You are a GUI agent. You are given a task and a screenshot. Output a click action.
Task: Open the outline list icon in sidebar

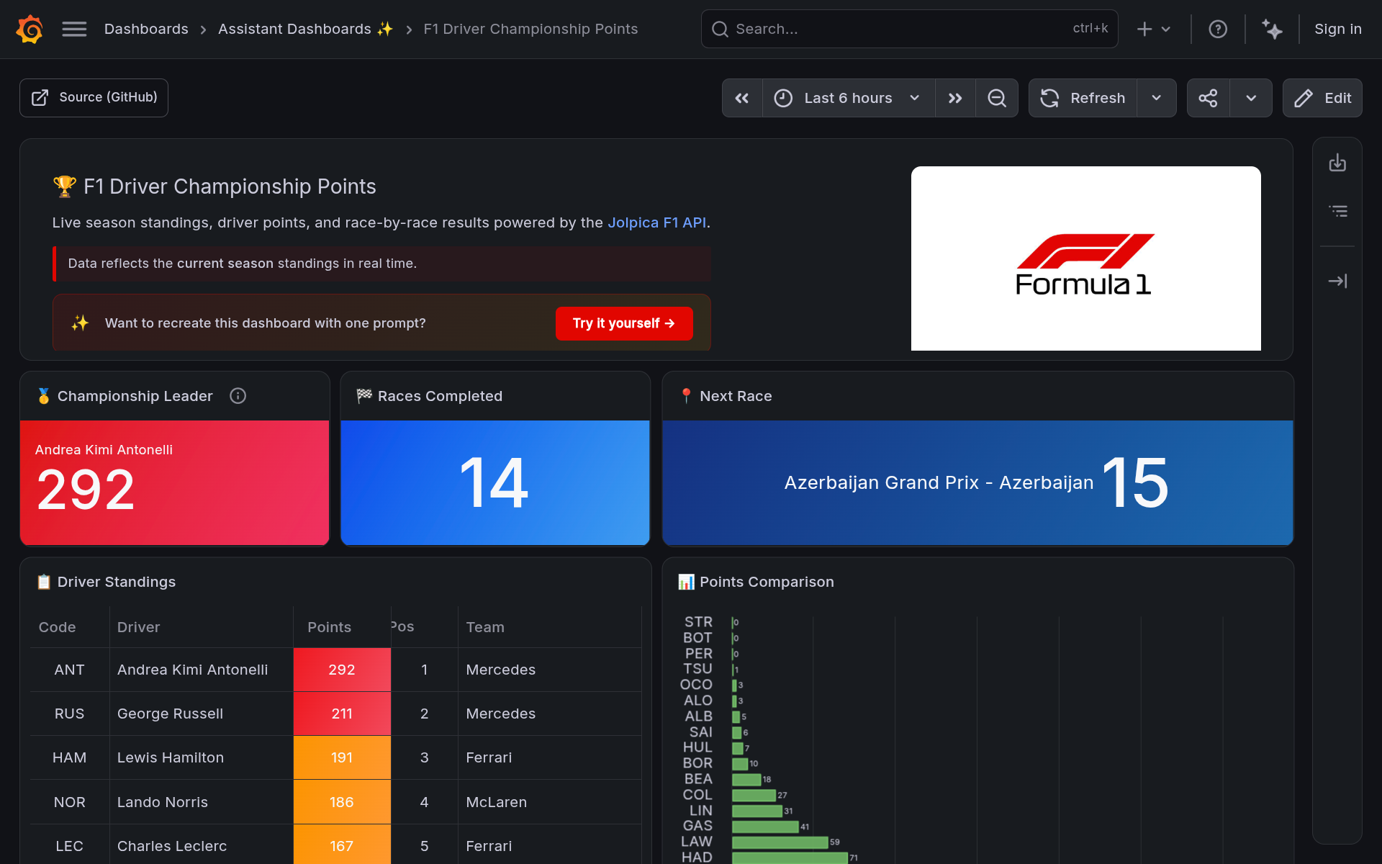[1337, 211]
